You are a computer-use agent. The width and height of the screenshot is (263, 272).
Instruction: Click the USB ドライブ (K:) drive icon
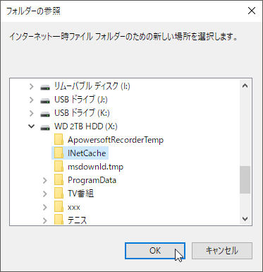click(x=45, y=114)
